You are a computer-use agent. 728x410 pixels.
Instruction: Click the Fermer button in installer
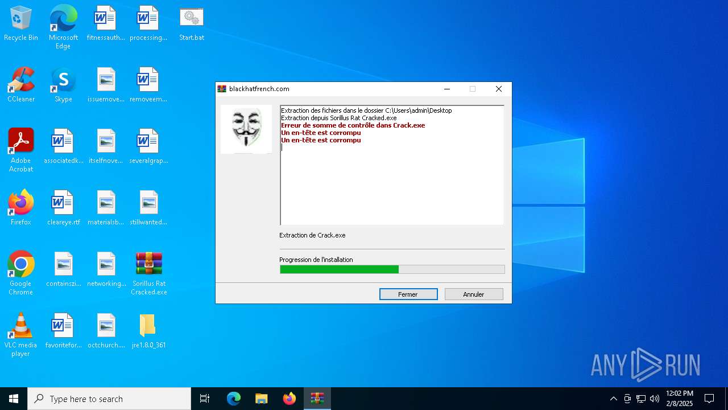point(408,294)
